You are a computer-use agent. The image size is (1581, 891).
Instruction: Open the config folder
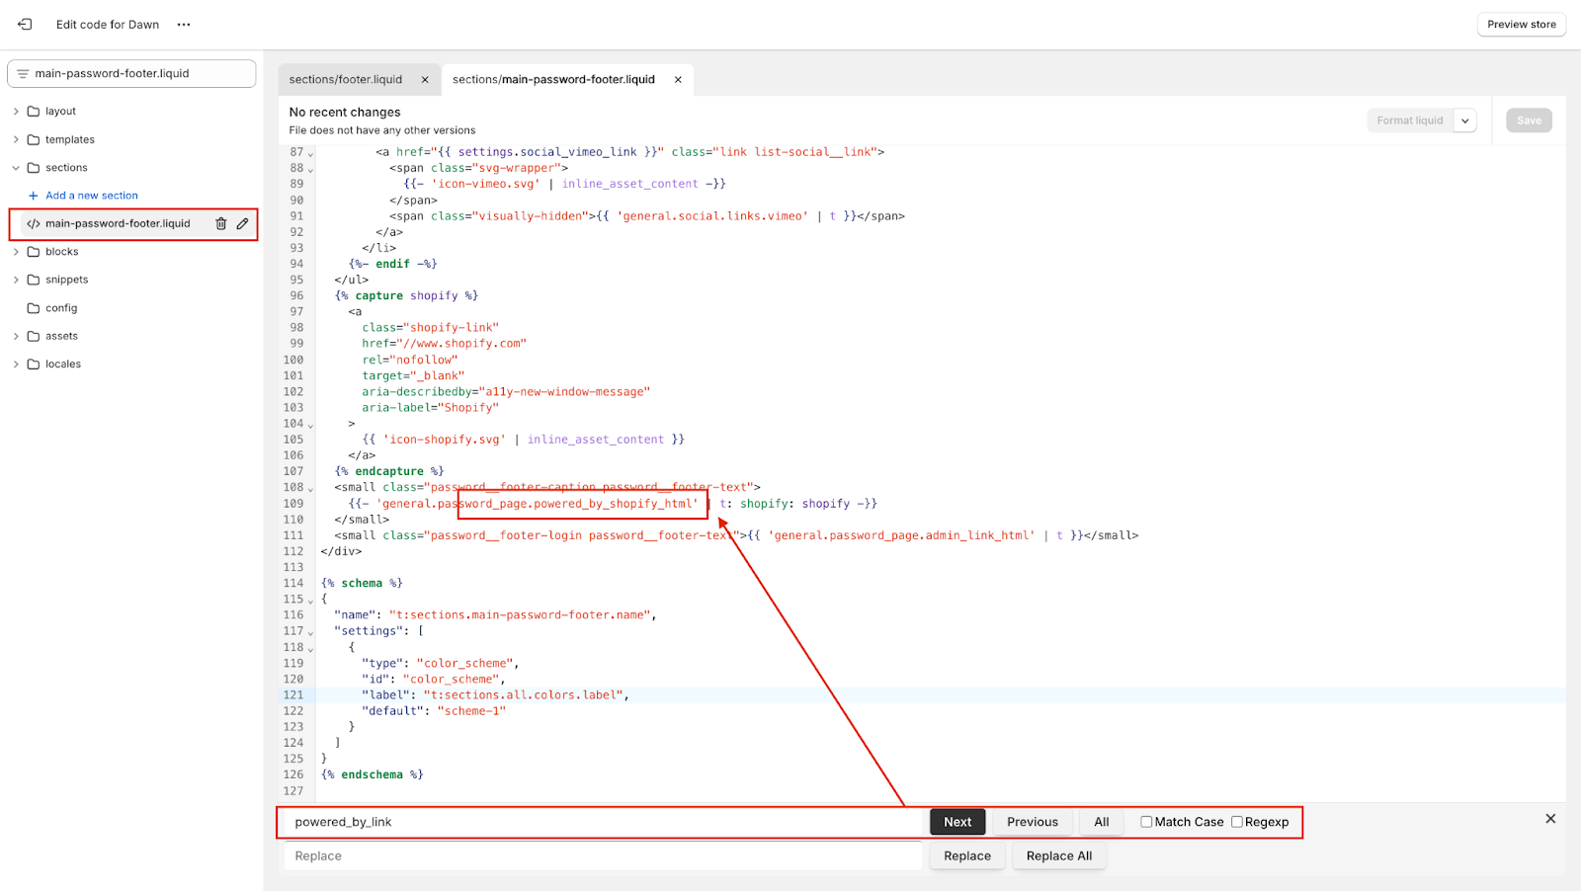pos(61,308)
